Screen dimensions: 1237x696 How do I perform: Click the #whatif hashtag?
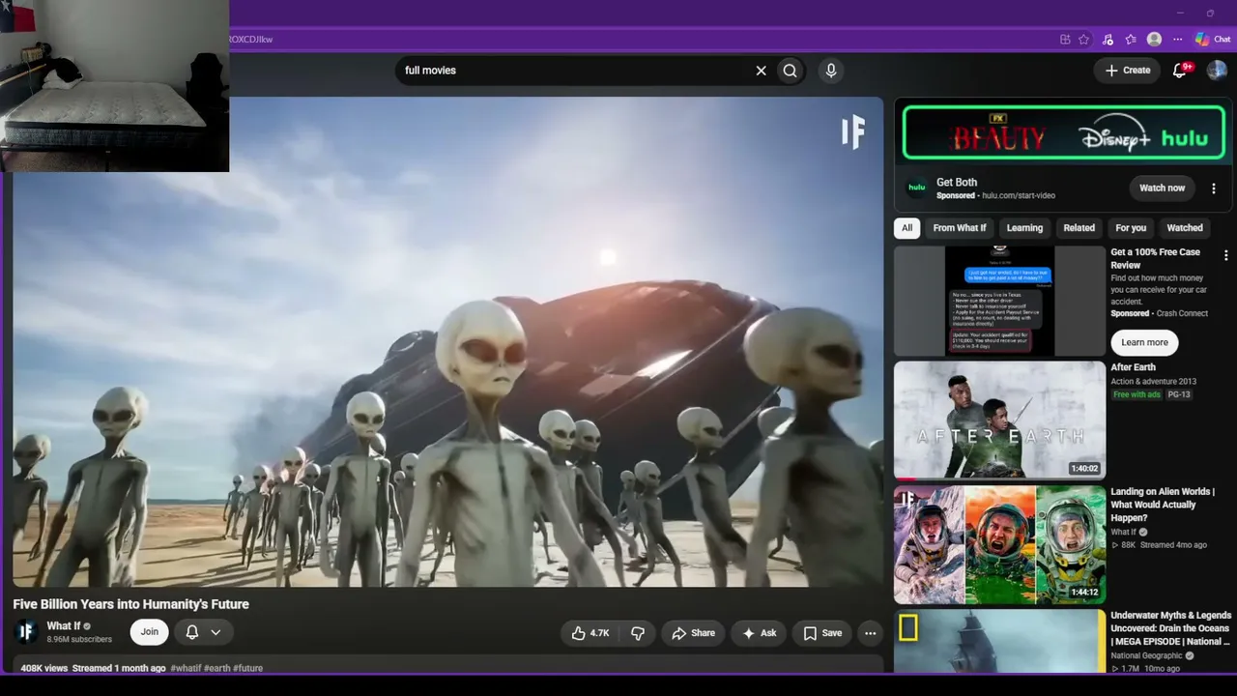click(x=186, y=668)
